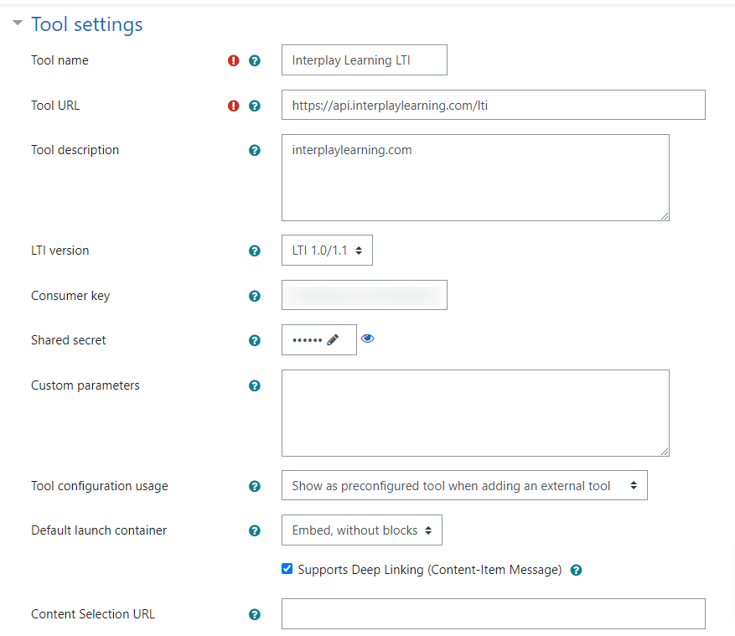Reveal shared secret with eye icon
This screenshot has height=636, width=735.
pyautogui.click(x=367, y=339)
